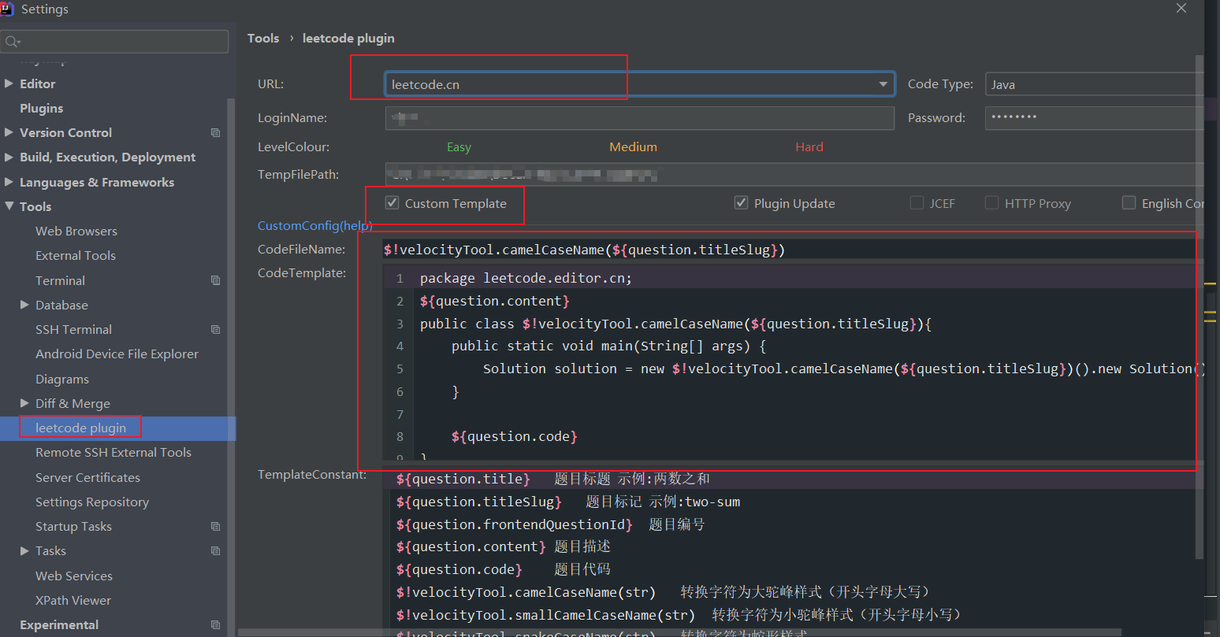
Task: Open Server Certificates settings
Action: point(87,477)
